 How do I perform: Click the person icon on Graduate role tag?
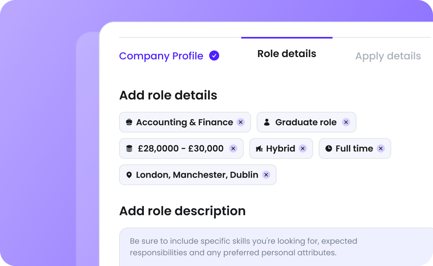point(267,122)
